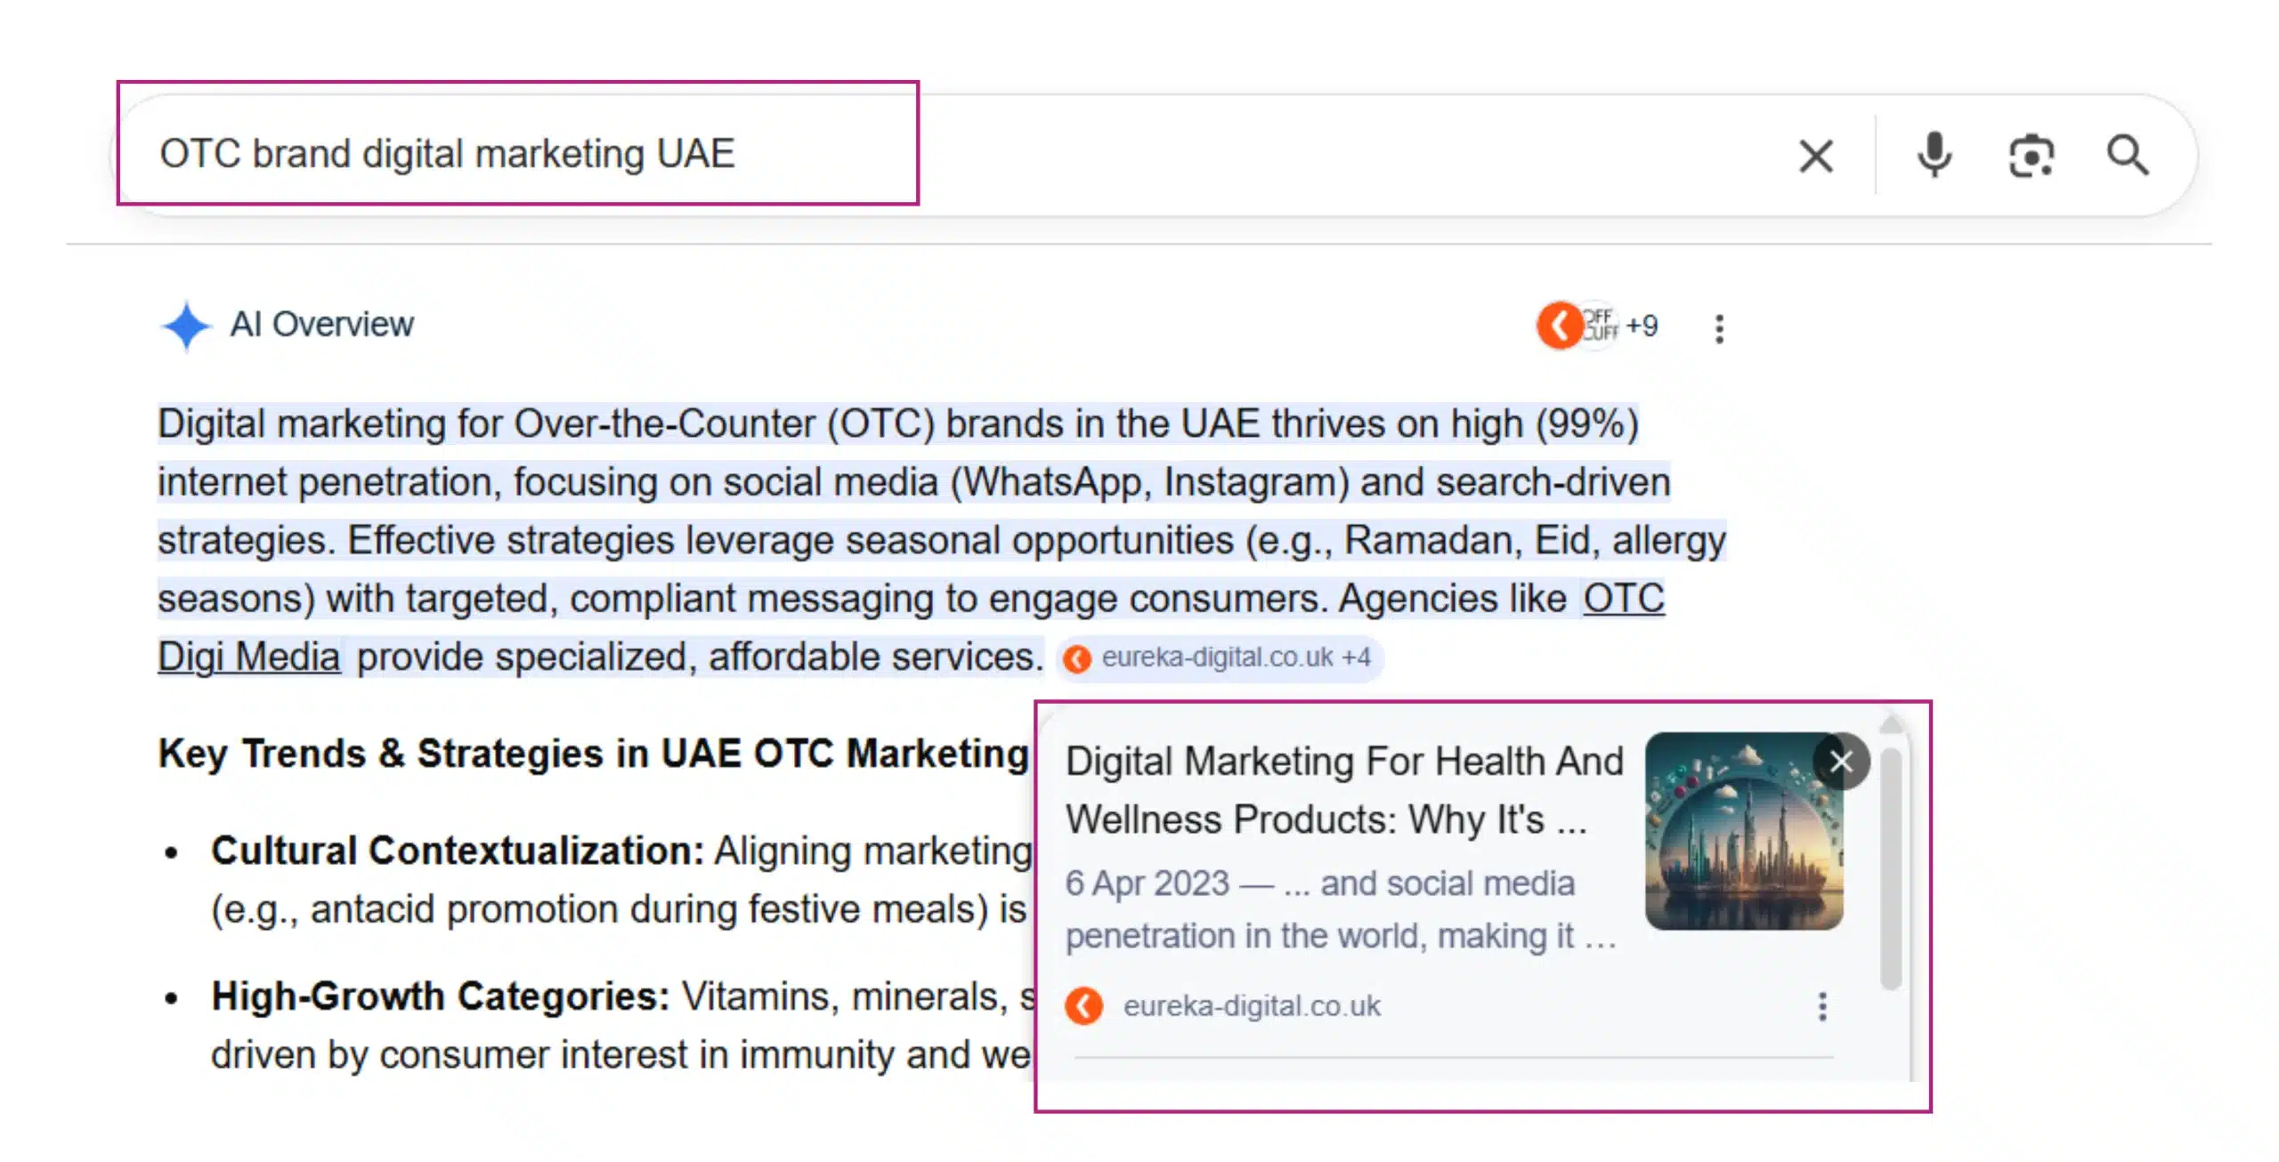
Task: Open the AI Overview three-dot menu
Action: pyautogui.click(x=1719, y=328)
